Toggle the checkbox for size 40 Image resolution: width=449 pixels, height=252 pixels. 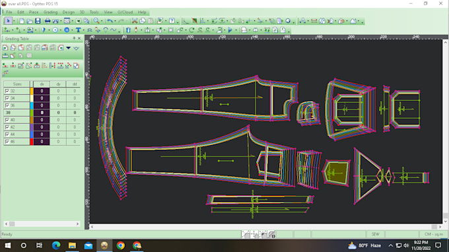[x=7, y=120]
